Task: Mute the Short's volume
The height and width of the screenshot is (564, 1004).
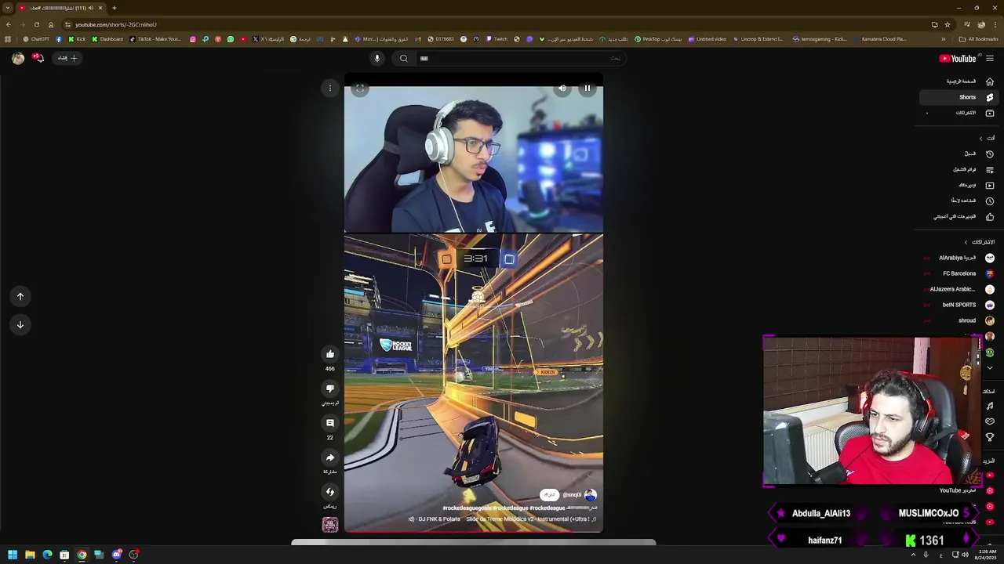Action: [562, 89]
